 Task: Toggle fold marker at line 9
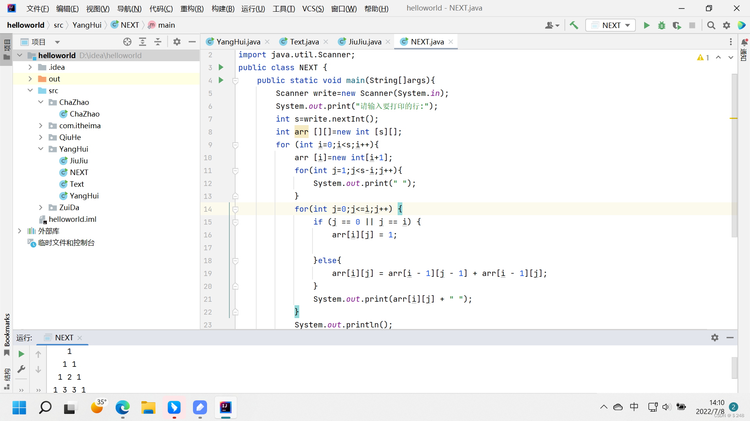(236, 145)
